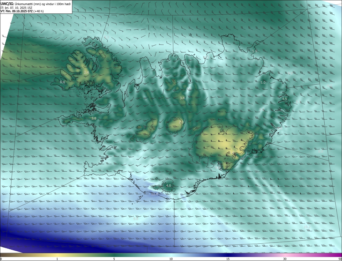
Task: Click the map value label '10.2'
Action: point(307,227)
